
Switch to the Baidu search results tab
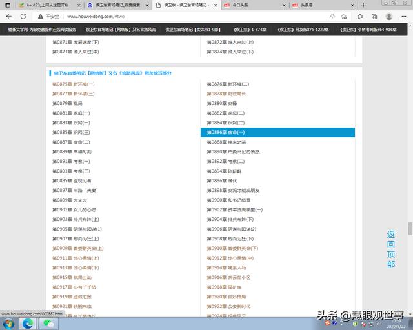118,5
